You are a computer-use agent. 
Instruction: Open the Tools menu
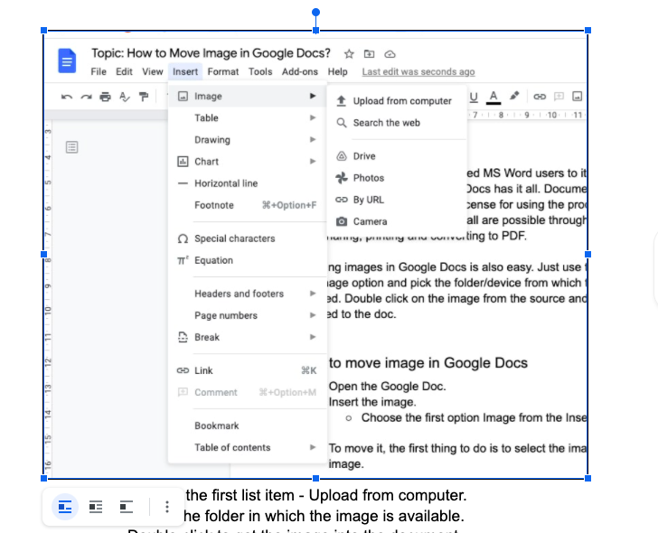coord(260,71)
